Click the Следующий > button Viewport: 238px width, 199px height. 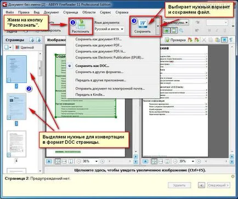pyautogui.click(x=219, y=185)
